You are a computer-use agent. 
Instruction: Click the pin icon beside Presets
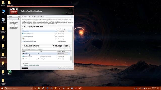pyautogui.click(x=19, y=16)
